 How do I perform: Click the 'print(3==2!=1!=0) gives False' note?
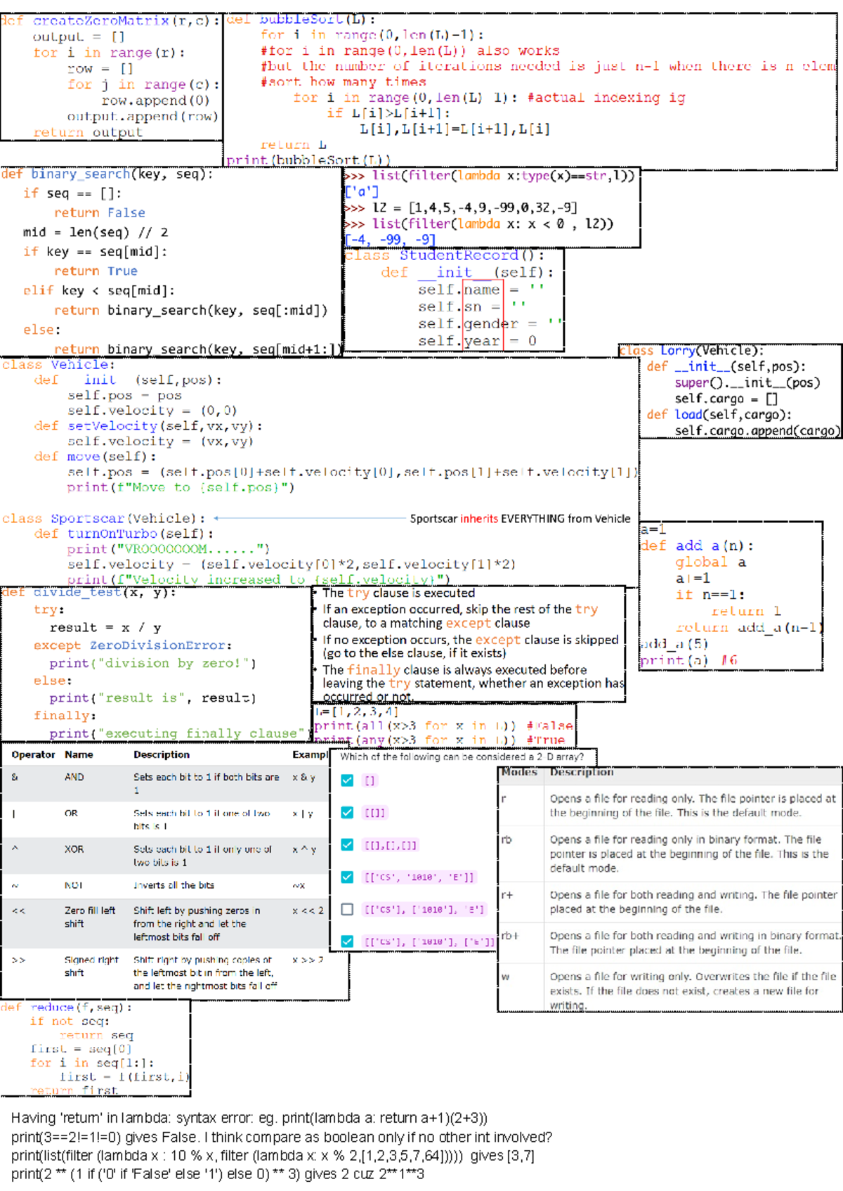click(282, 1137)
